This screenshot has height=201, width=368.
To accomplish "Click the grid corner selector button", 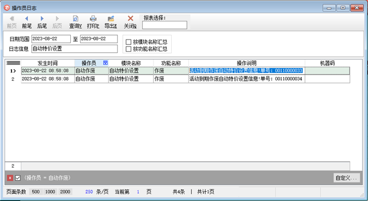I will pos(13,63).
